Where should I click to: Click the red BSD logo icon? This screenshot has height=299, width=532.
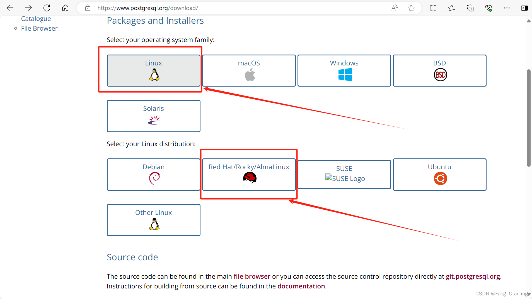click(x=441, y=75)
